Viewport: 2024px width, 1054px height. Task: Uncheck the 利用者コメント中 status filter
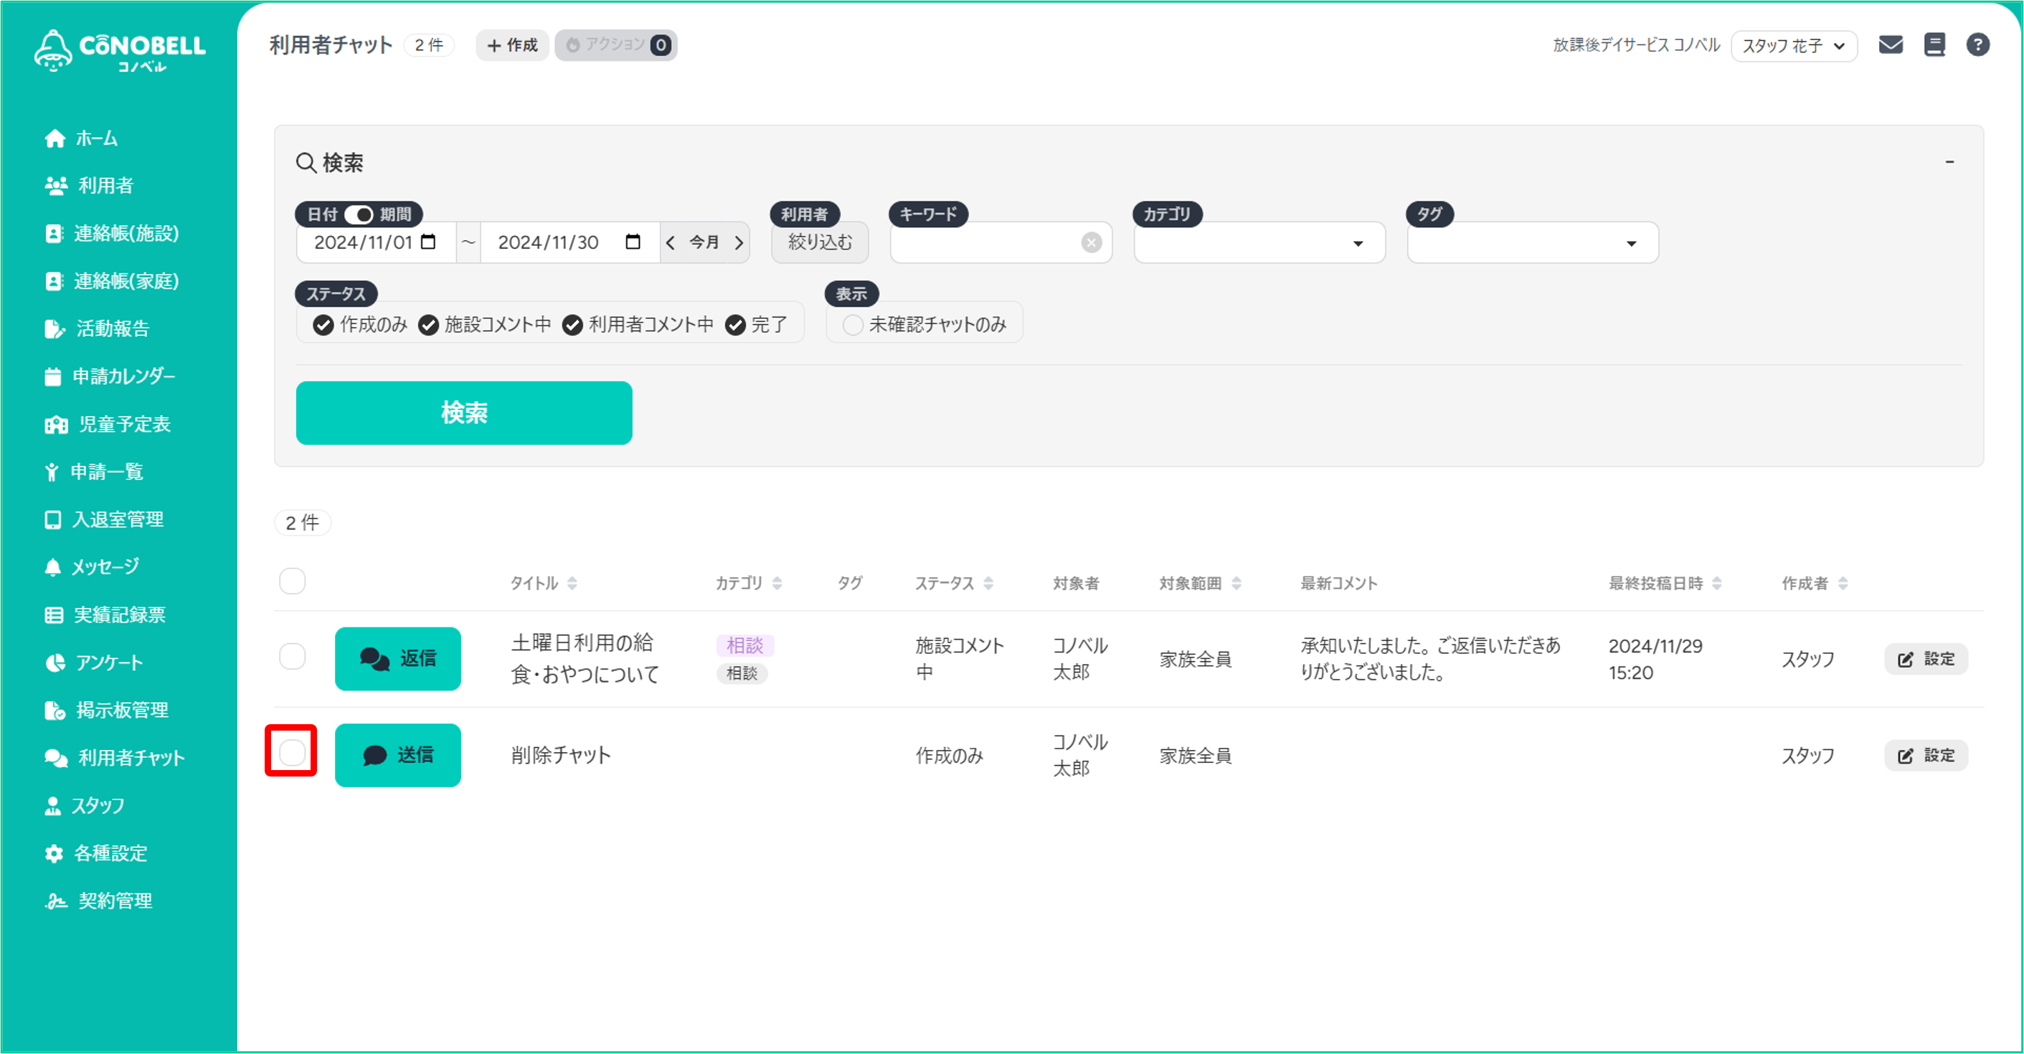tap(572, 325)
